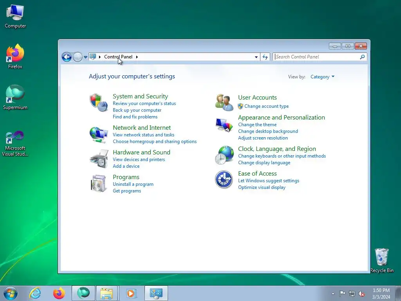Image resolution: width=401 pixels, height=301 pixels.
Task: Click Change keyboards or other input methods
Action: (x=282, y=156)
